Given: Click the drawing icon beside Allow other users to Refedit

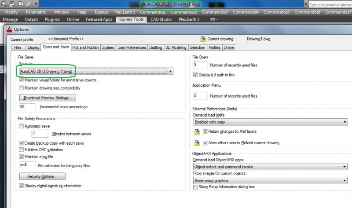Looking at the screenshot, I should [x=197, y=143].
